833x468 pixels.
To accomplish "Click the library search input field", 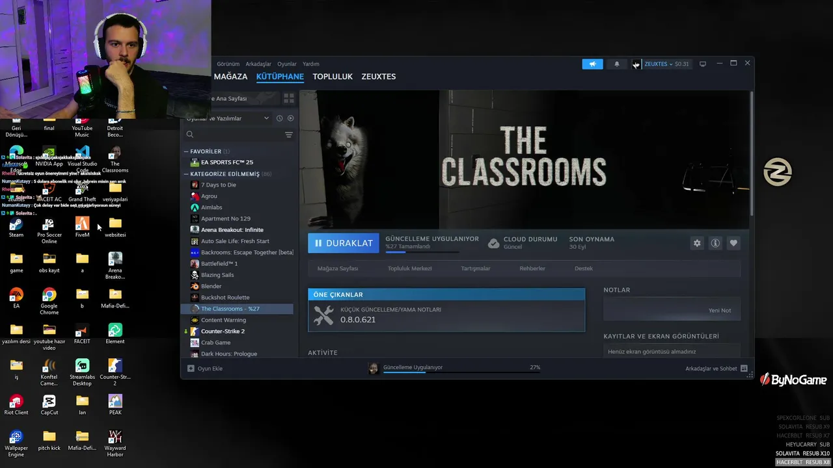I will [238, 135].
